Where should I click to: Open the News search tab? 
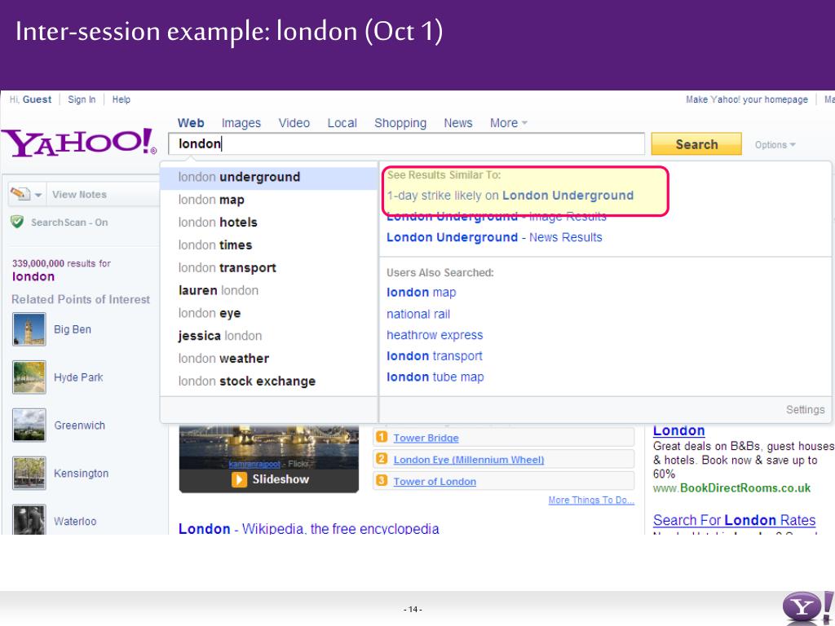pos(458,123)
